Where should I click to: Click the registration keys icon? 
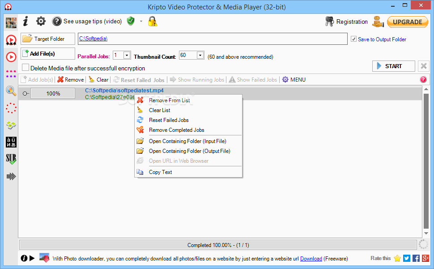329,22
